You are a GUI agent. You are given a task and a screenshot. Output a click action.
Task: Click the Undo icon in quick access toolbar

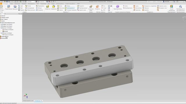coord(9,1)
